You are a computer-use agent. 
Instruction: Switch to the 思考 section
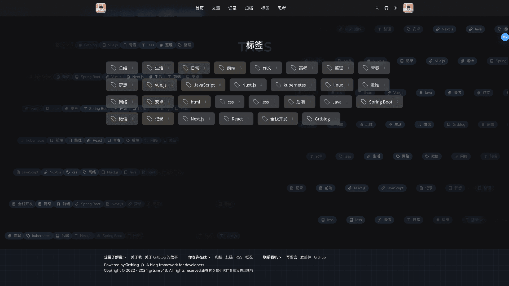[x=282, y=8]
